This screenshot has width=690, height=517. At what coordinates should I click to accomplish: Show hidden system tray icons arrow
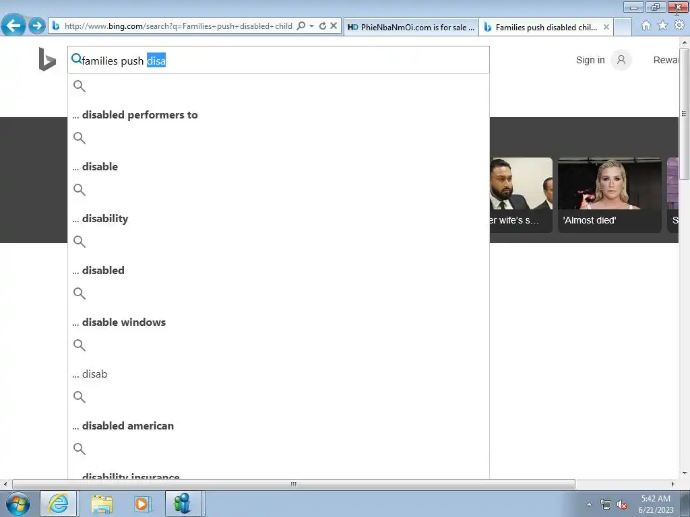(x=589, y=504)
